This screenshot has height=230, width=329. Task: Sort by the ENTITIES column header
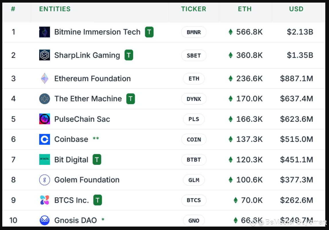(55, 9)
